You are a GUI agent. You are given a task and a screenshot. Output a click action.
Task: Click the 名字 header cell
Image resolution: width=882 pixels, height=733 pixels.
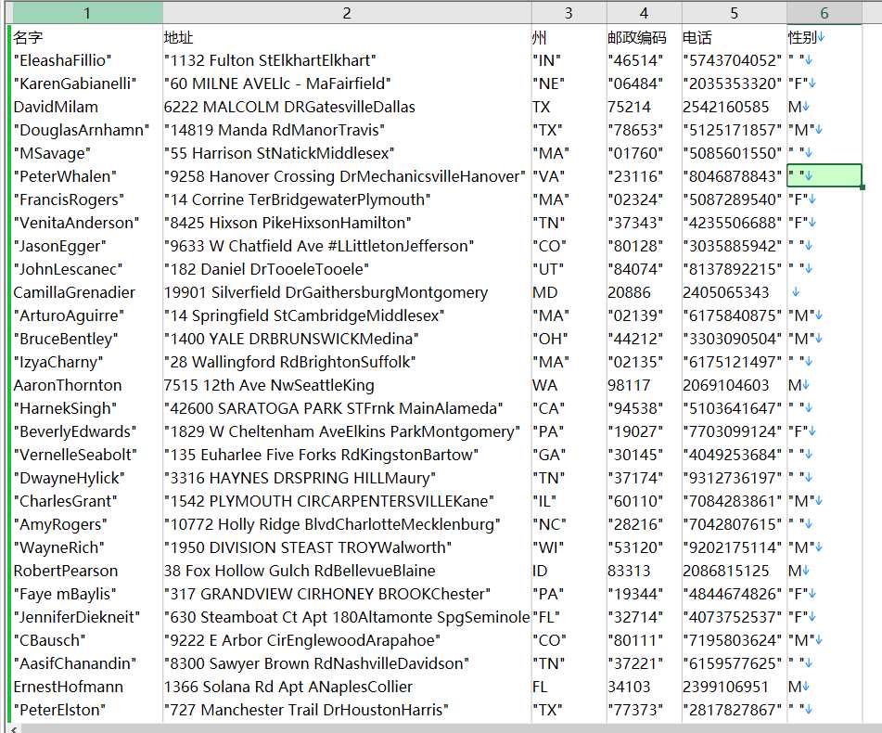coord(86,38)
